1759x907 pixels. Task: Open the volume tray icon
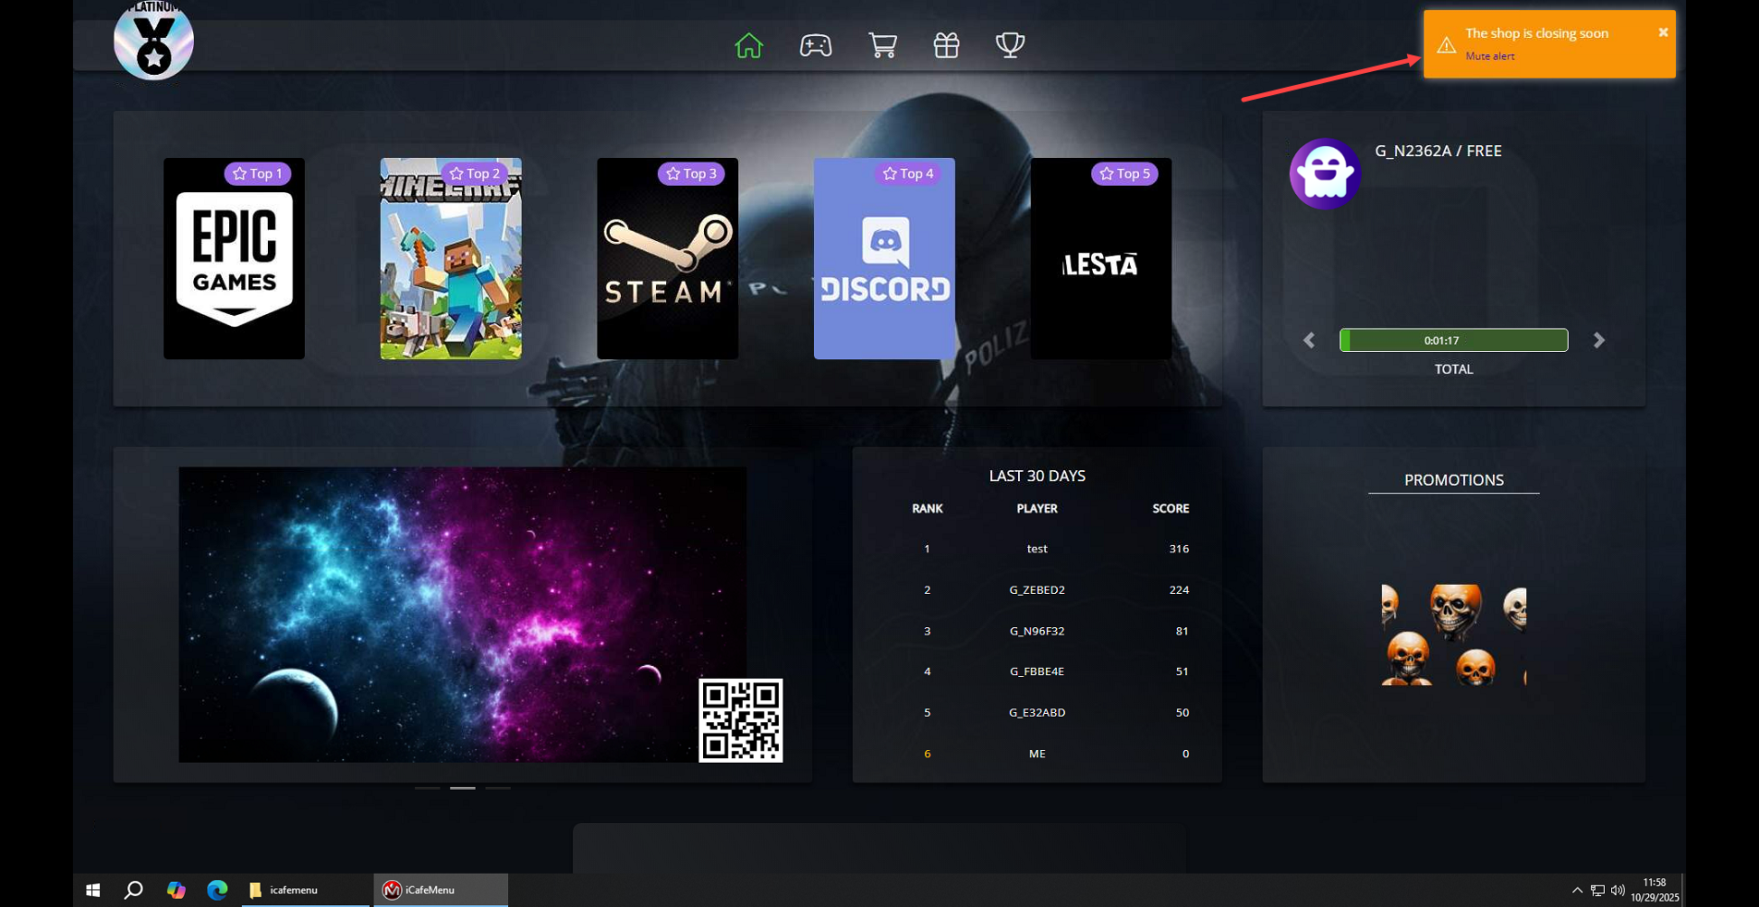(1618, 890)
